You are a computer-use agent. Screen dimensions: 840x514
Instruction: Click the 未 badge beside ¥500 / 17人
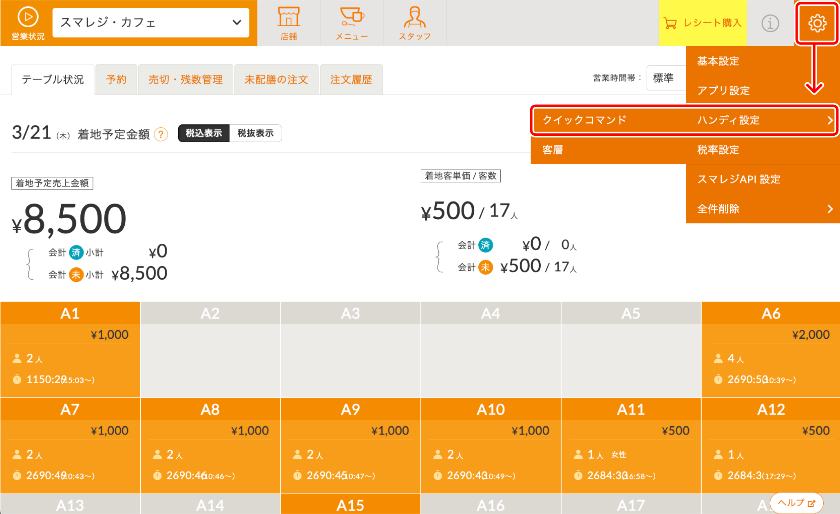(x=485, y=267)
